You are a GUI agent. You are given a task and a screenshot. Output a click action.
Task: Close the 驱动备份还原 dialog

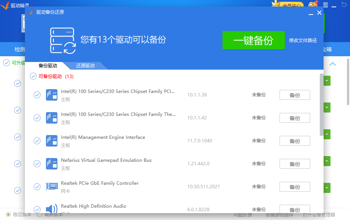click(x=319, y=13)
